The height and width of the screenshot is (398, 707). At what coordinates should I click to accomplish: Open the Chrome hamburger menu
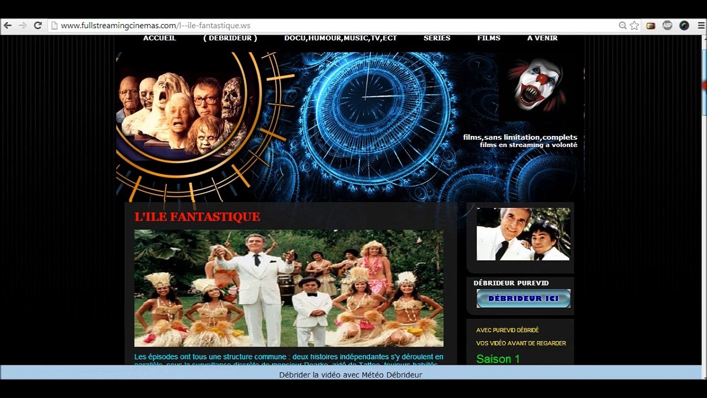pos(701,25)
